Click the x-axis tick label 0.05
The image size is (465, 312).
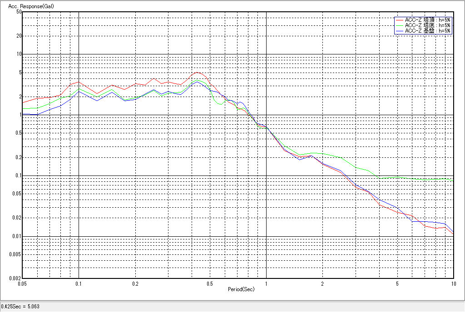pos(23,284)
